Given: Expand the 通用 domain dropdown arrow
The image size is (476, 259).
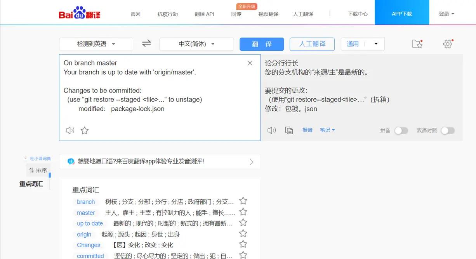Looking at the screenshot, I should [375, 44].
